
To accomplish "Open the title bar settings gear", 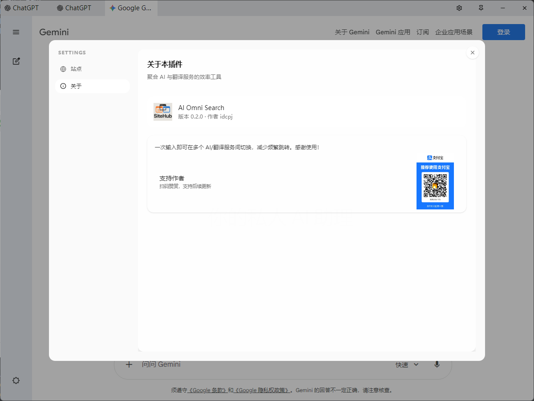I will point(459,8).
